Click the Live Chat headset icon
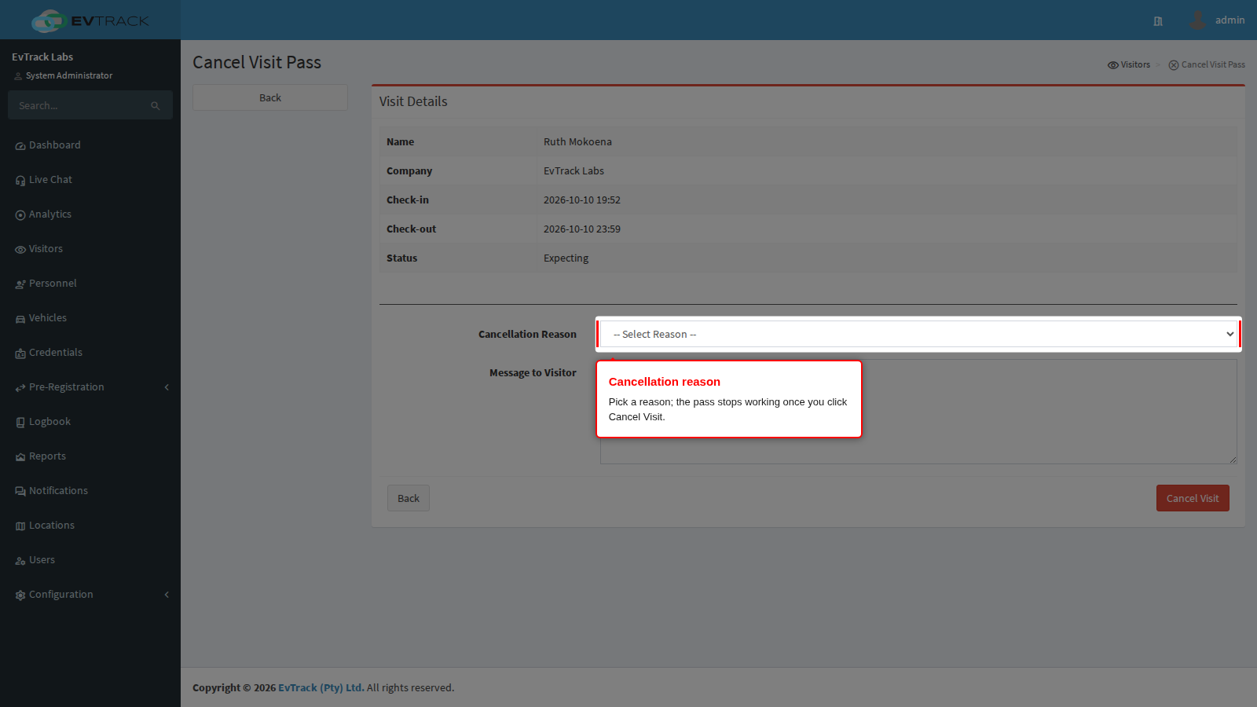The image size is (1257, 707). pyautogui.click(x=20, y=181)
